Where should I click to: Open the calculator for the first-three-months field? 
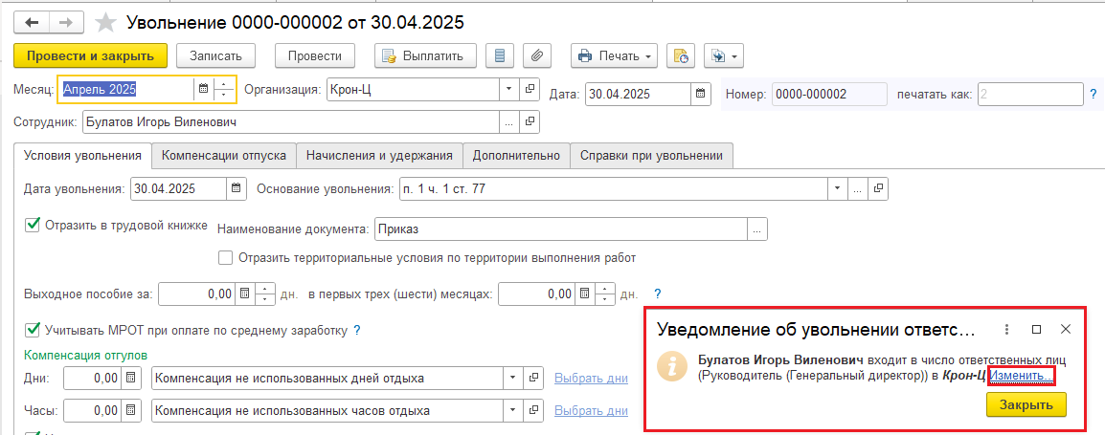point(585,294)
